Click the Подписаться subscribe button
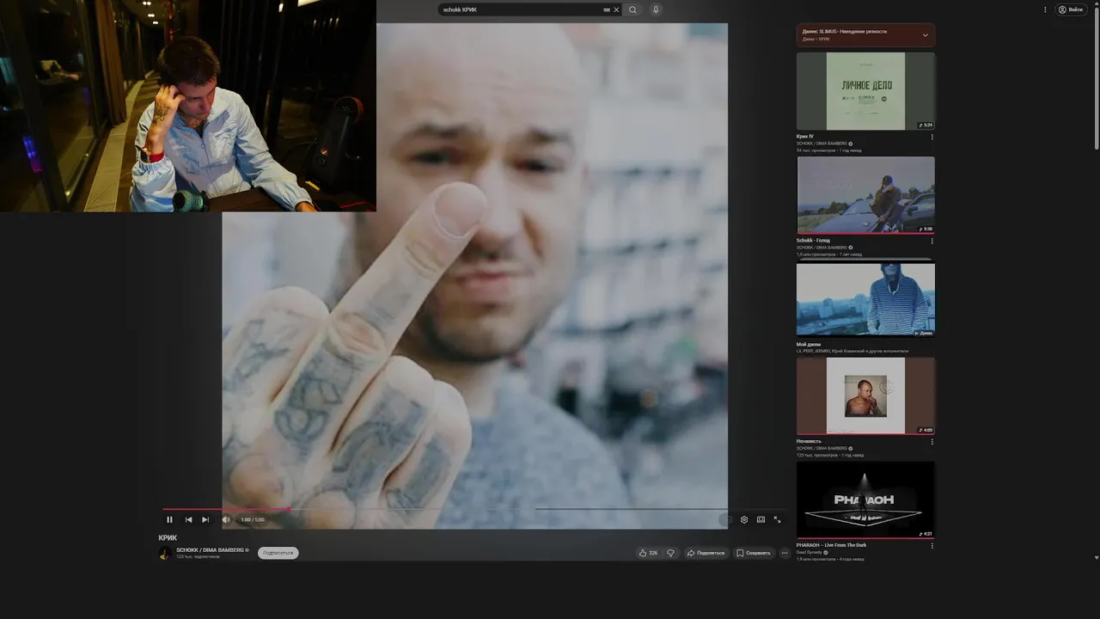Screen dimensions: 1100x619 click(x=278, y=553)
